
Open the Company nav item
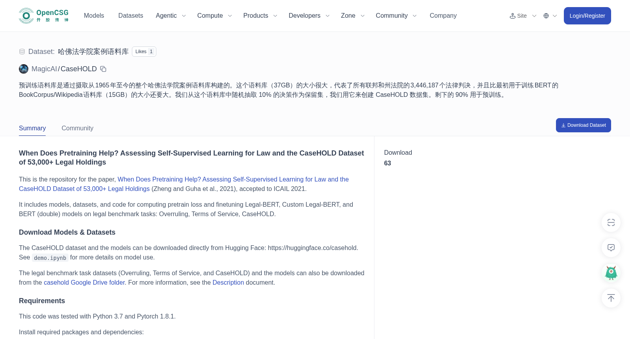pyautogui.click(x=443, y=16)
